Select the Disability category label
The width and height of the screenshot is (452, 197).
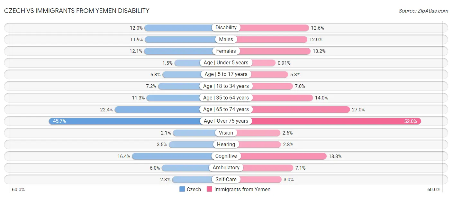coord(226,28)
